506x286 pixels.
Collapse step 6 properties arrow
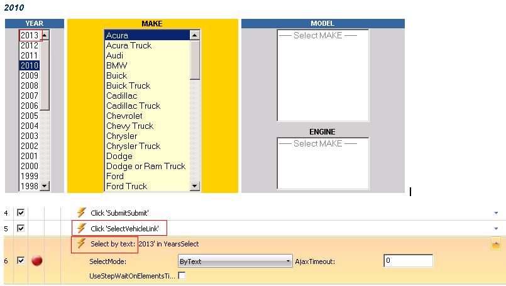point(496,245)
